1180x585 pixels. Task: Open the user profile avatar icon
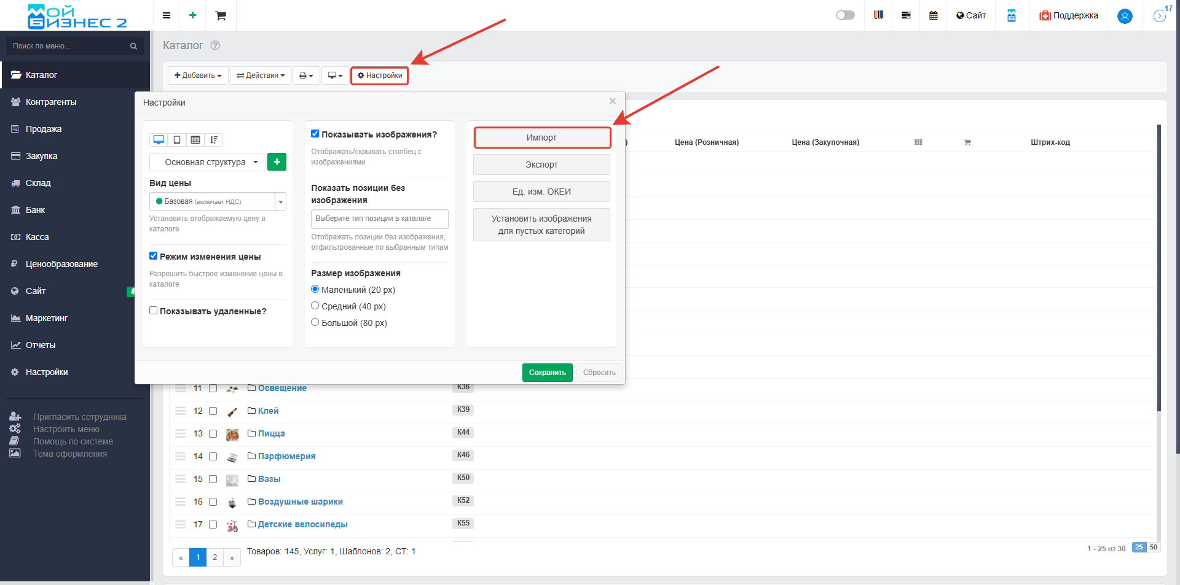tap(1125, 16)
